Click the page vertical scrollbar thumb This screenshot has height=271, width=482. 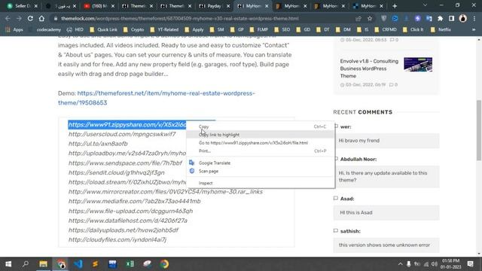point(479,130)
